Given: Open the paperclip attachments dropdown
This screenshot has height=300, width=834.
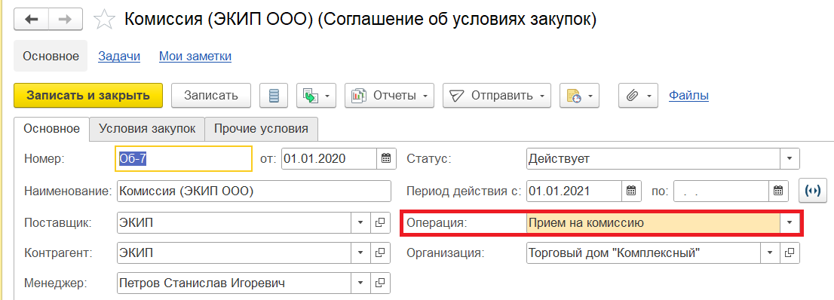Looking at the screenshot, I should click(x=638, y=96).
